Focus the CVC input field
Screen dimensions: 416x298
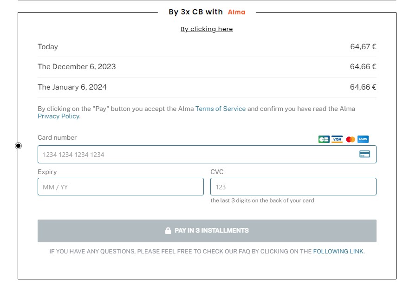(293, 187)
